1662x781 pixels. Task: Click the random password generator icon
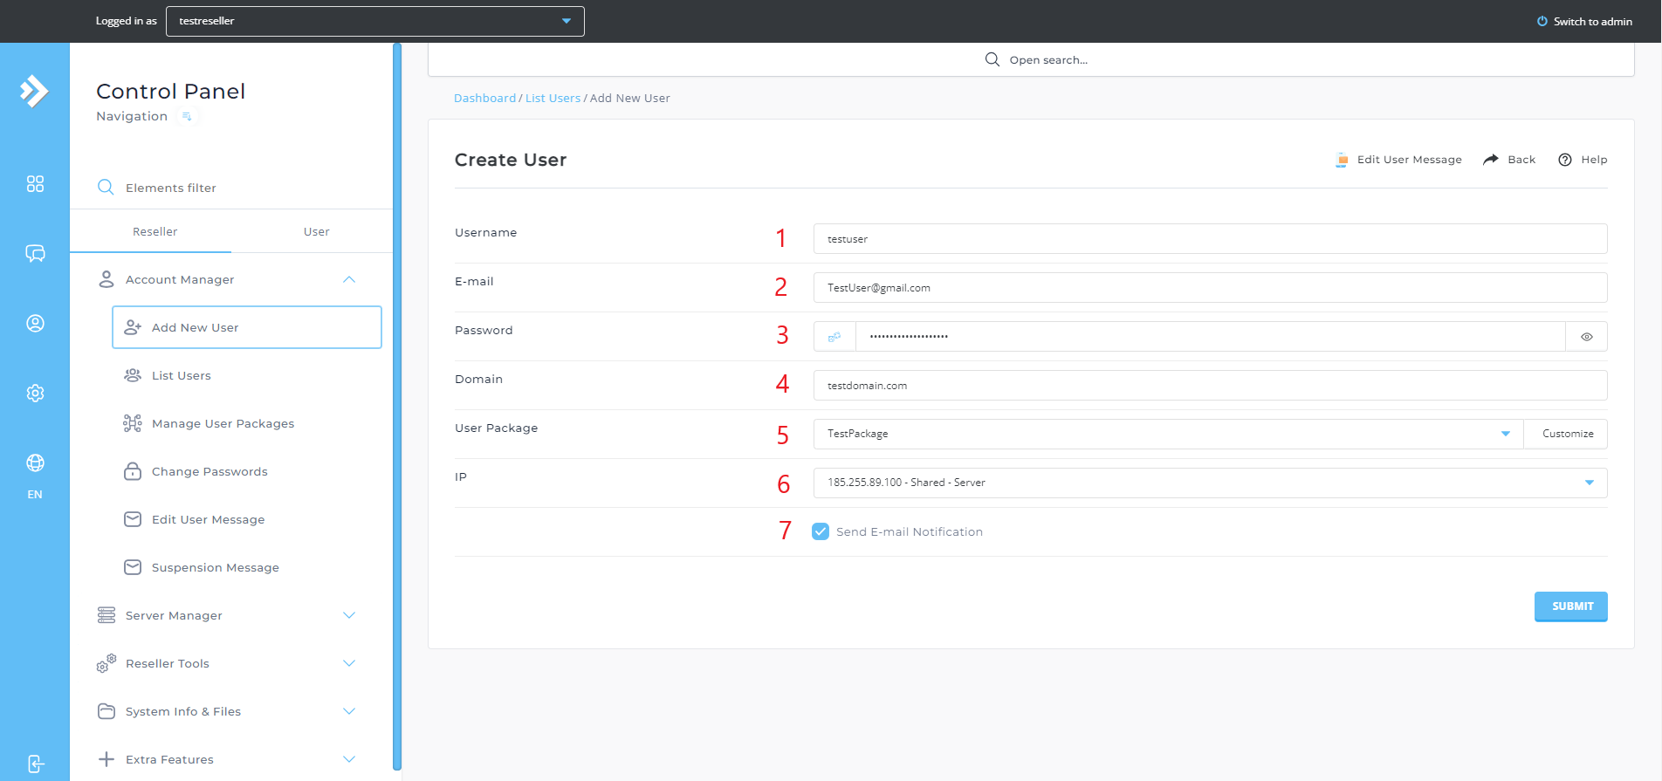click(834, 337)
